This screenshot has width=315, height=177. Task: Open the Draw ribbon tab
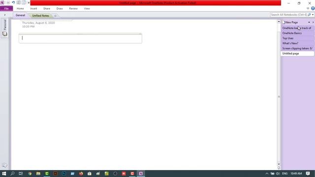point(60,9)
